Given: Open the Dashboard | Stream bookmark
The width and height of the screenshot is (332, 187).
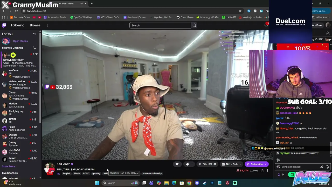Looking at the screenshot, I should point(135,17).
